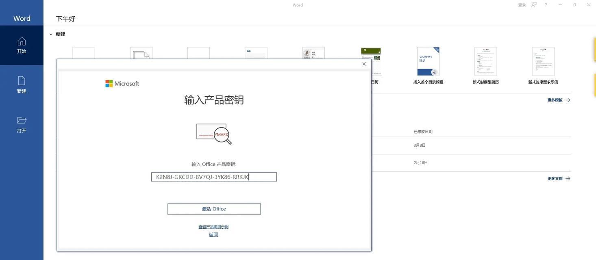Click the 输入产品密钥 dialog title
This screenshot has height=260, width=596.
214,100
